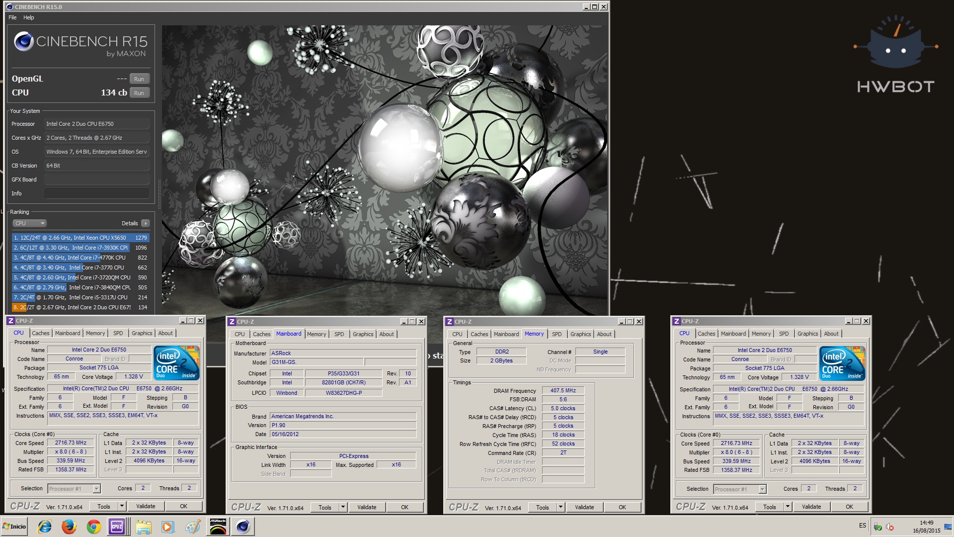The width and height of the screenshot is (954, 537).
Task: Run the CPU benchmark
Action: (x=139, y=93)
